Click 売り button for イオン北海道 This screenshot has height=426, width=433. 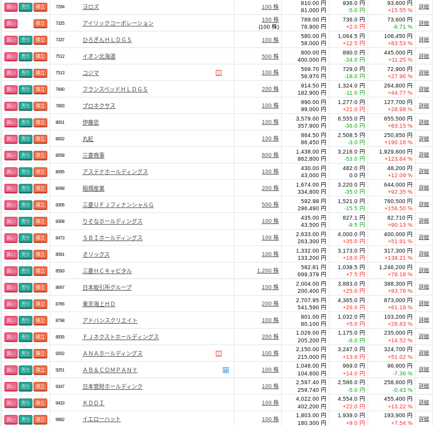click(x=25, y=56)
